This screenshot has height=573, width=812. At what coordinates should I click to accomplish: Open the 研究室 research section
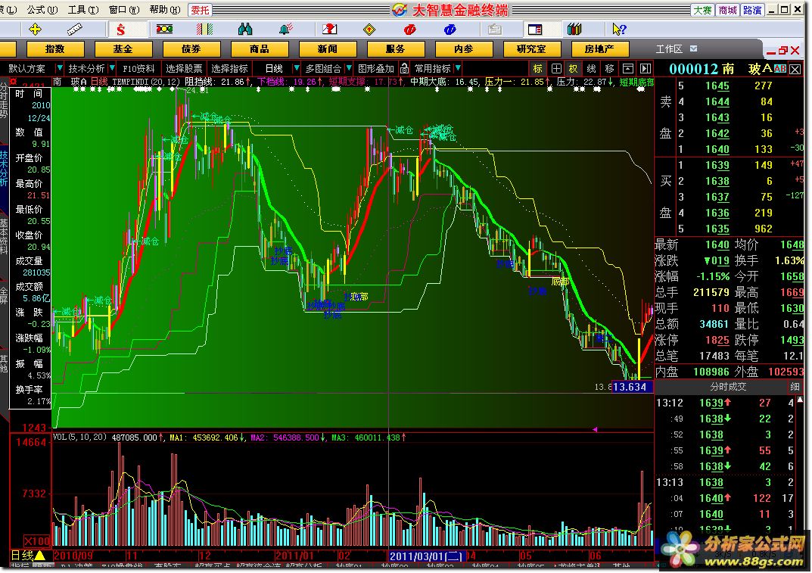pos(532,48)
